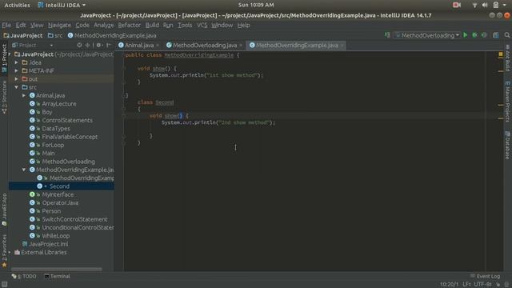
Task: Close the Animal.java tab
Action: (x=158, y=46)
